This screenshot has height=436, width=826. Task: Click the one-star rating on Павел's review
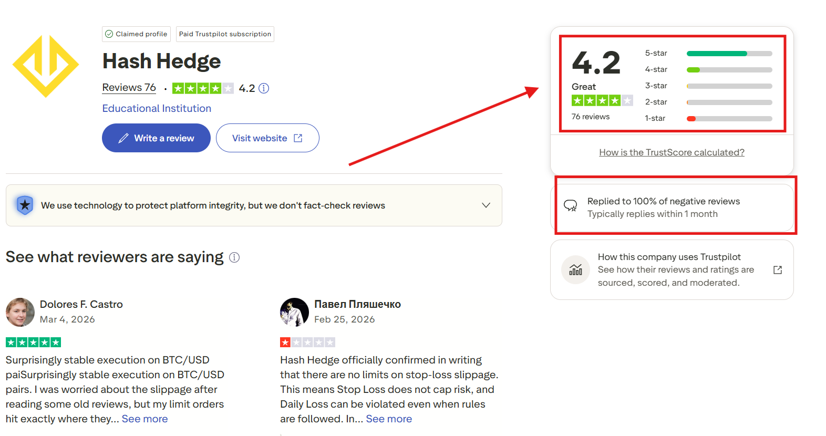[x=308, y=342]
